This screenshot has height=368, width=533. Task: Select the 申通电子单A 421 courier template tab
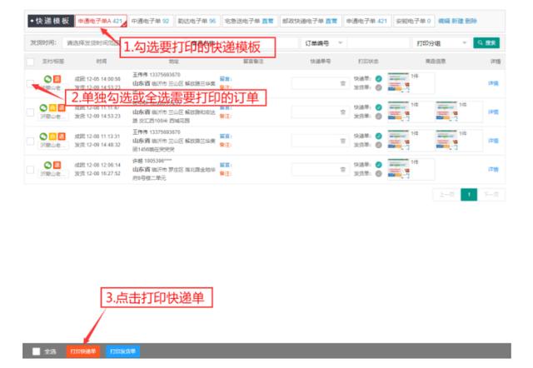click(101, 21)
